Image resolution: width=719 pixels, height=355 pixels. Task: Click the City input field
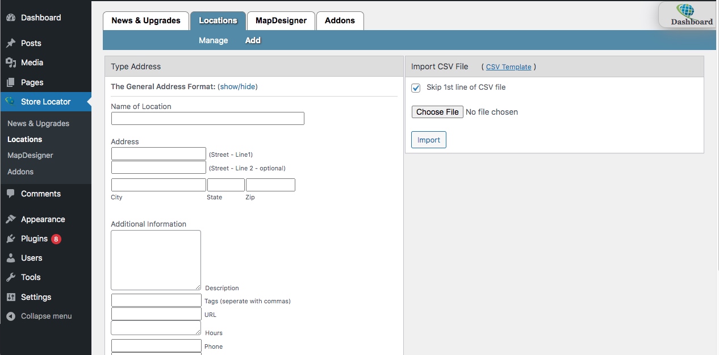point(158,185)
